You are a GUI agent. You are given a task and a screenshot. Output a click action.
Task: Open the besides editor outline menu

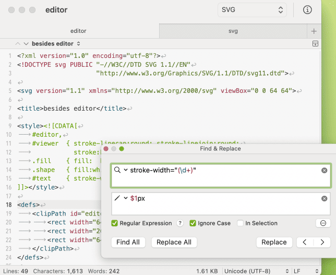tap(56, 44)
